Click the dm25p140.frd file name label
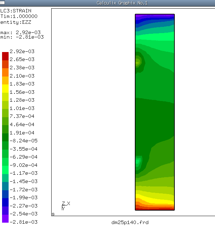The height and width of the screenshot is (233, 215). [130, 222]
